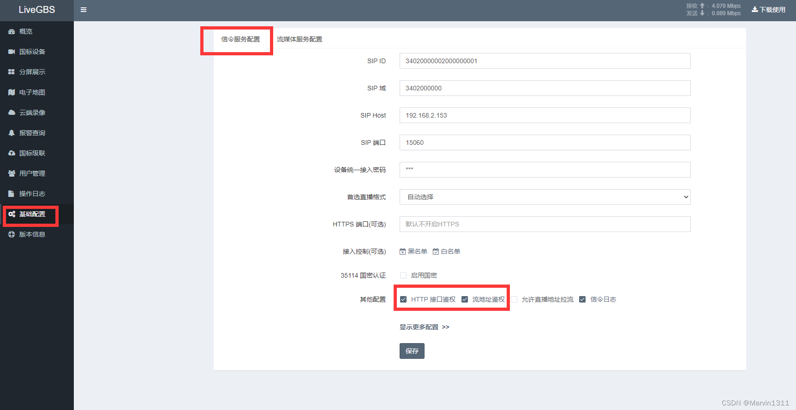The width and height of the screenshot is (796, 410).
Task: Click the 保存 button
Action: 412,351
